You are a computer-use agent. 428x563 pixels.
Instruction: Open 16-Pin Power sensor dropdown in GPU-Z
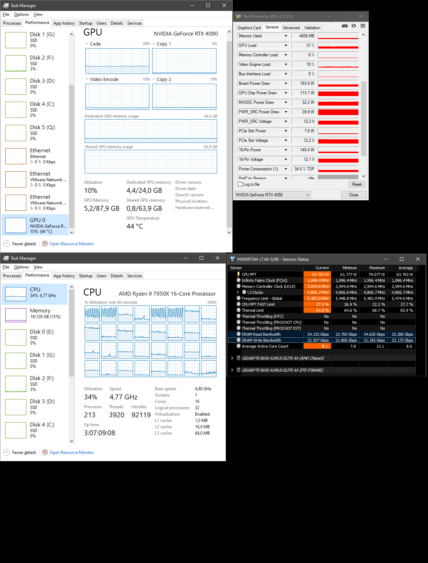tap(286, 150)
